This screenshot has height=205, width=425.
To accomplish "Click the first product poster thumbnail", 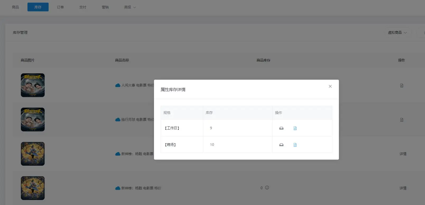I will click(33, 85).
